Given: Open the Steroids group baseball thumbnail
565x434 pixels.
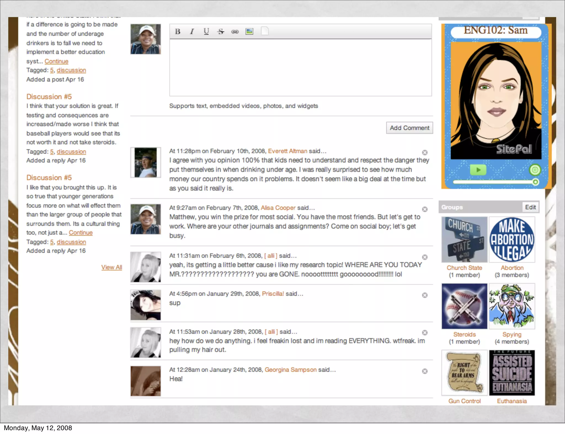Looking at the screenshot, I should coord(464,306).
